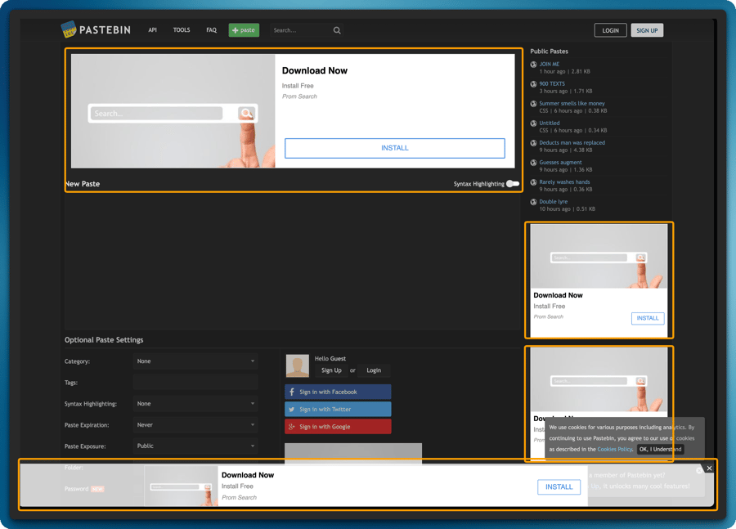Viewport: 736px width, 529px height.
Task: Click the globe icon next to Double lyre
Action: click(534, 202)
